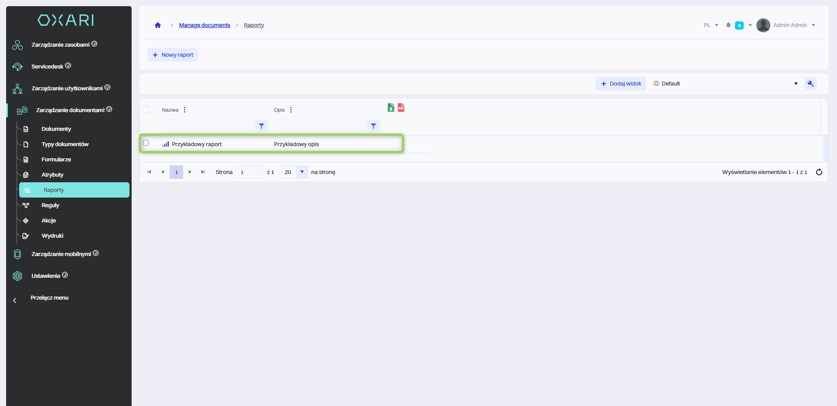Viewport: 837px width, 406px height.
Task: Open the Nazwa column options menu
Action: point(185,110)
